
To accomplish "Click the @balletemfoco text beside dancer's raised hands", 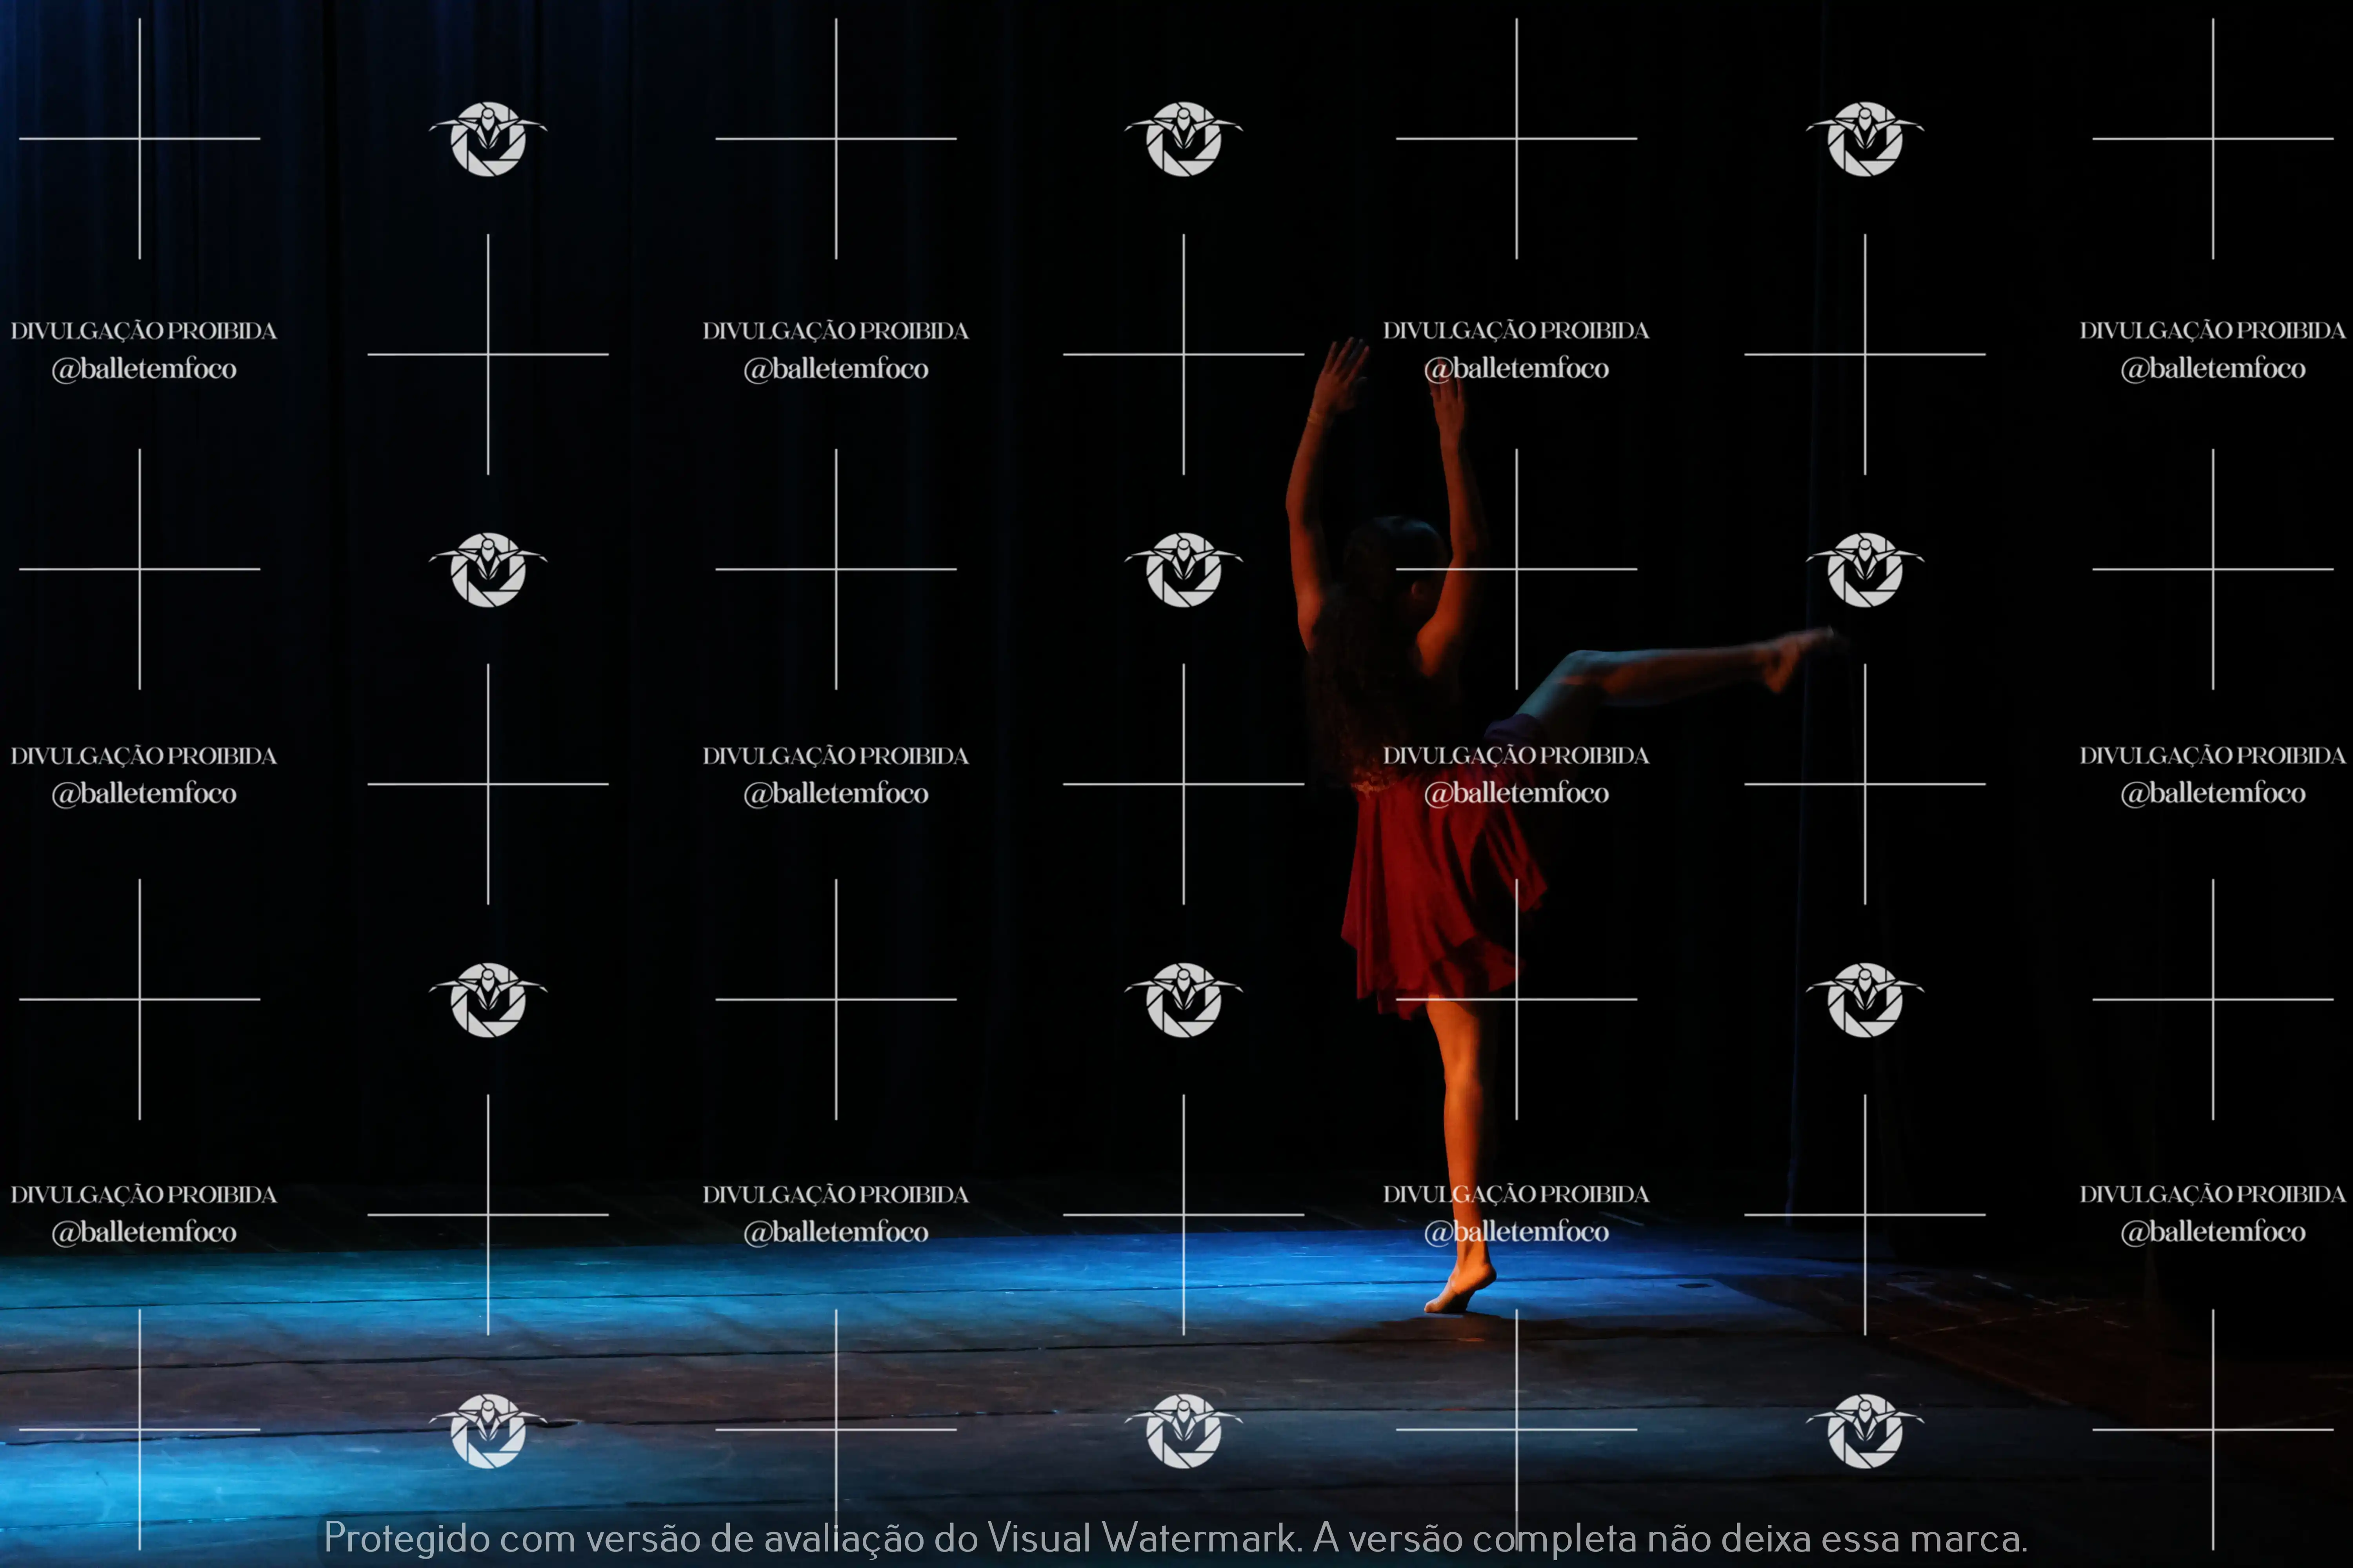I will 1516,369.
